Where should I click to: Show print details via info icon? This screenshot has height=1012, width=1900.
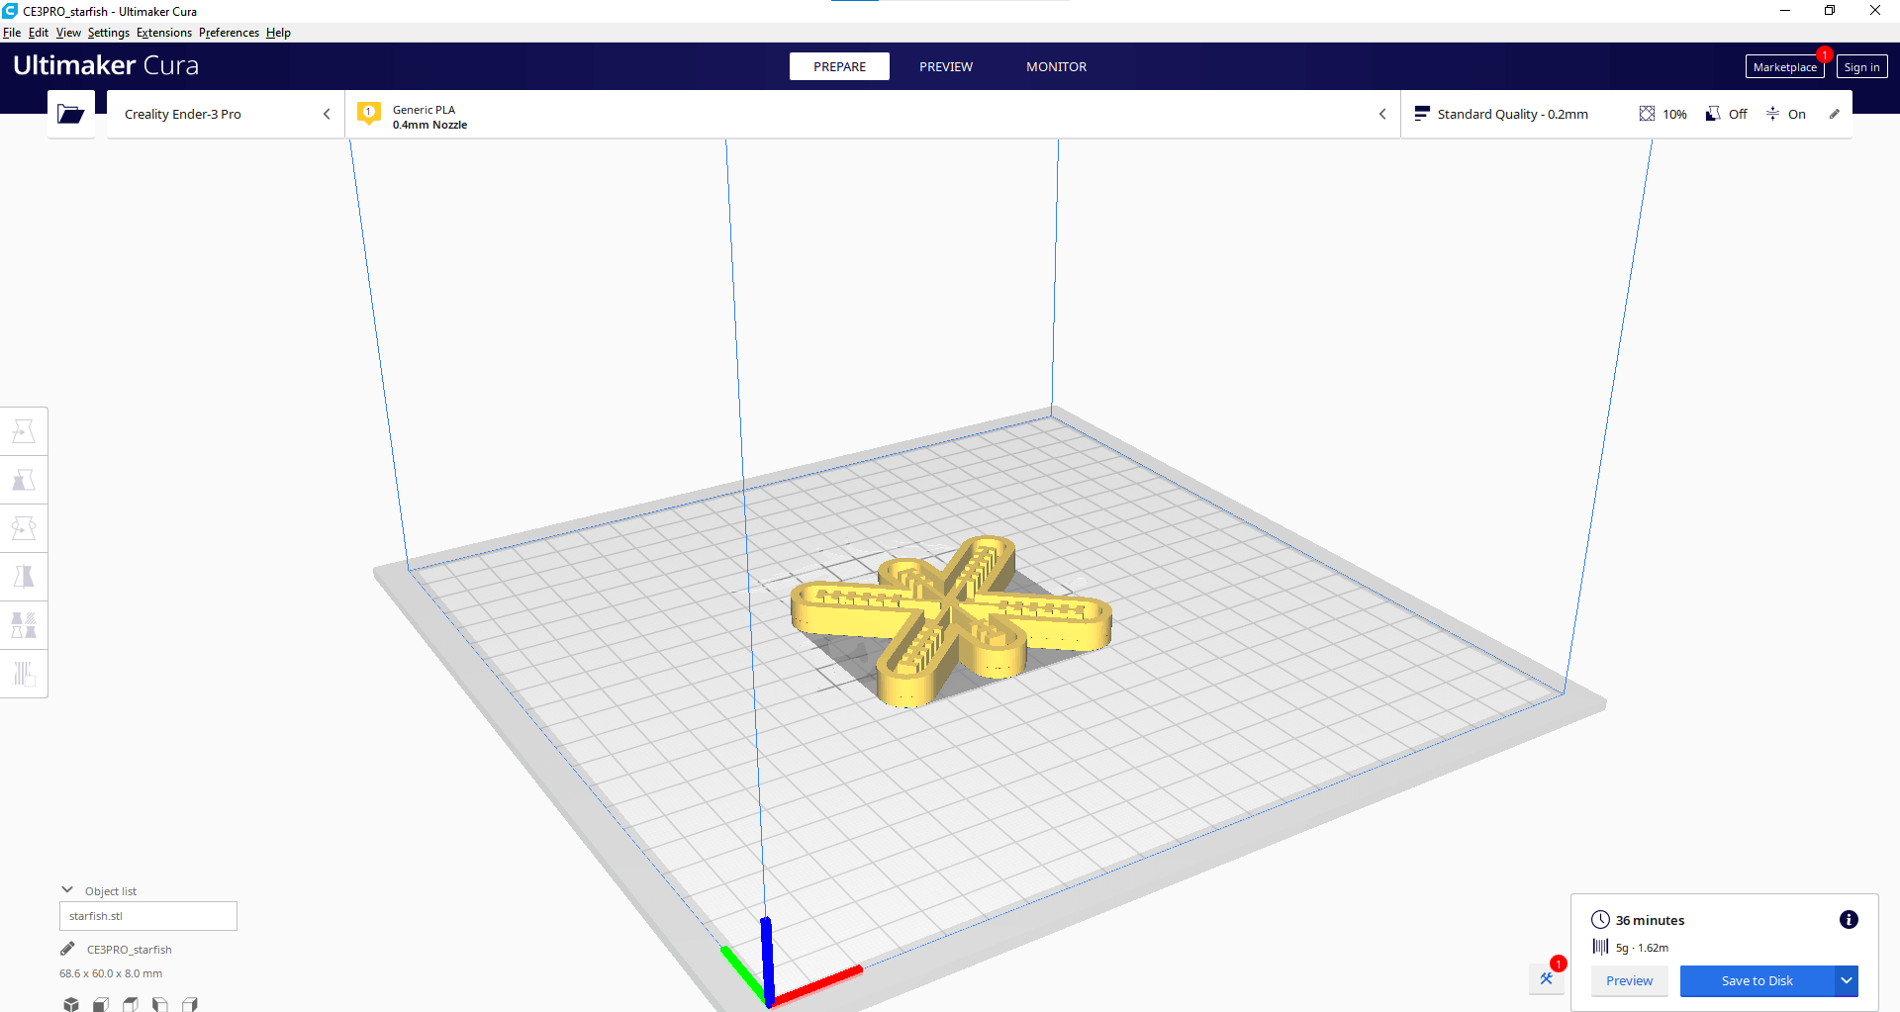1848,920
